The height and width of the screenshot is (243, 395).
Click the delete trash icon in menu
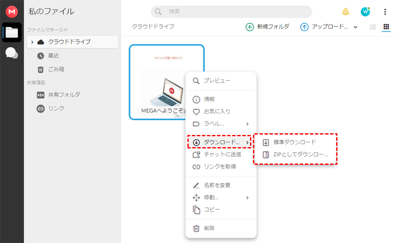tap(196, 228)
